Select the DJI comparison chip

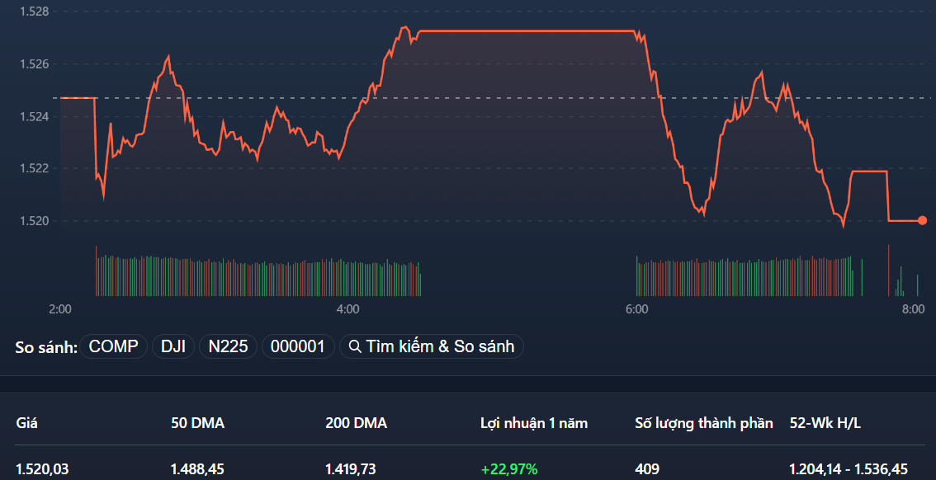[173, 346]
